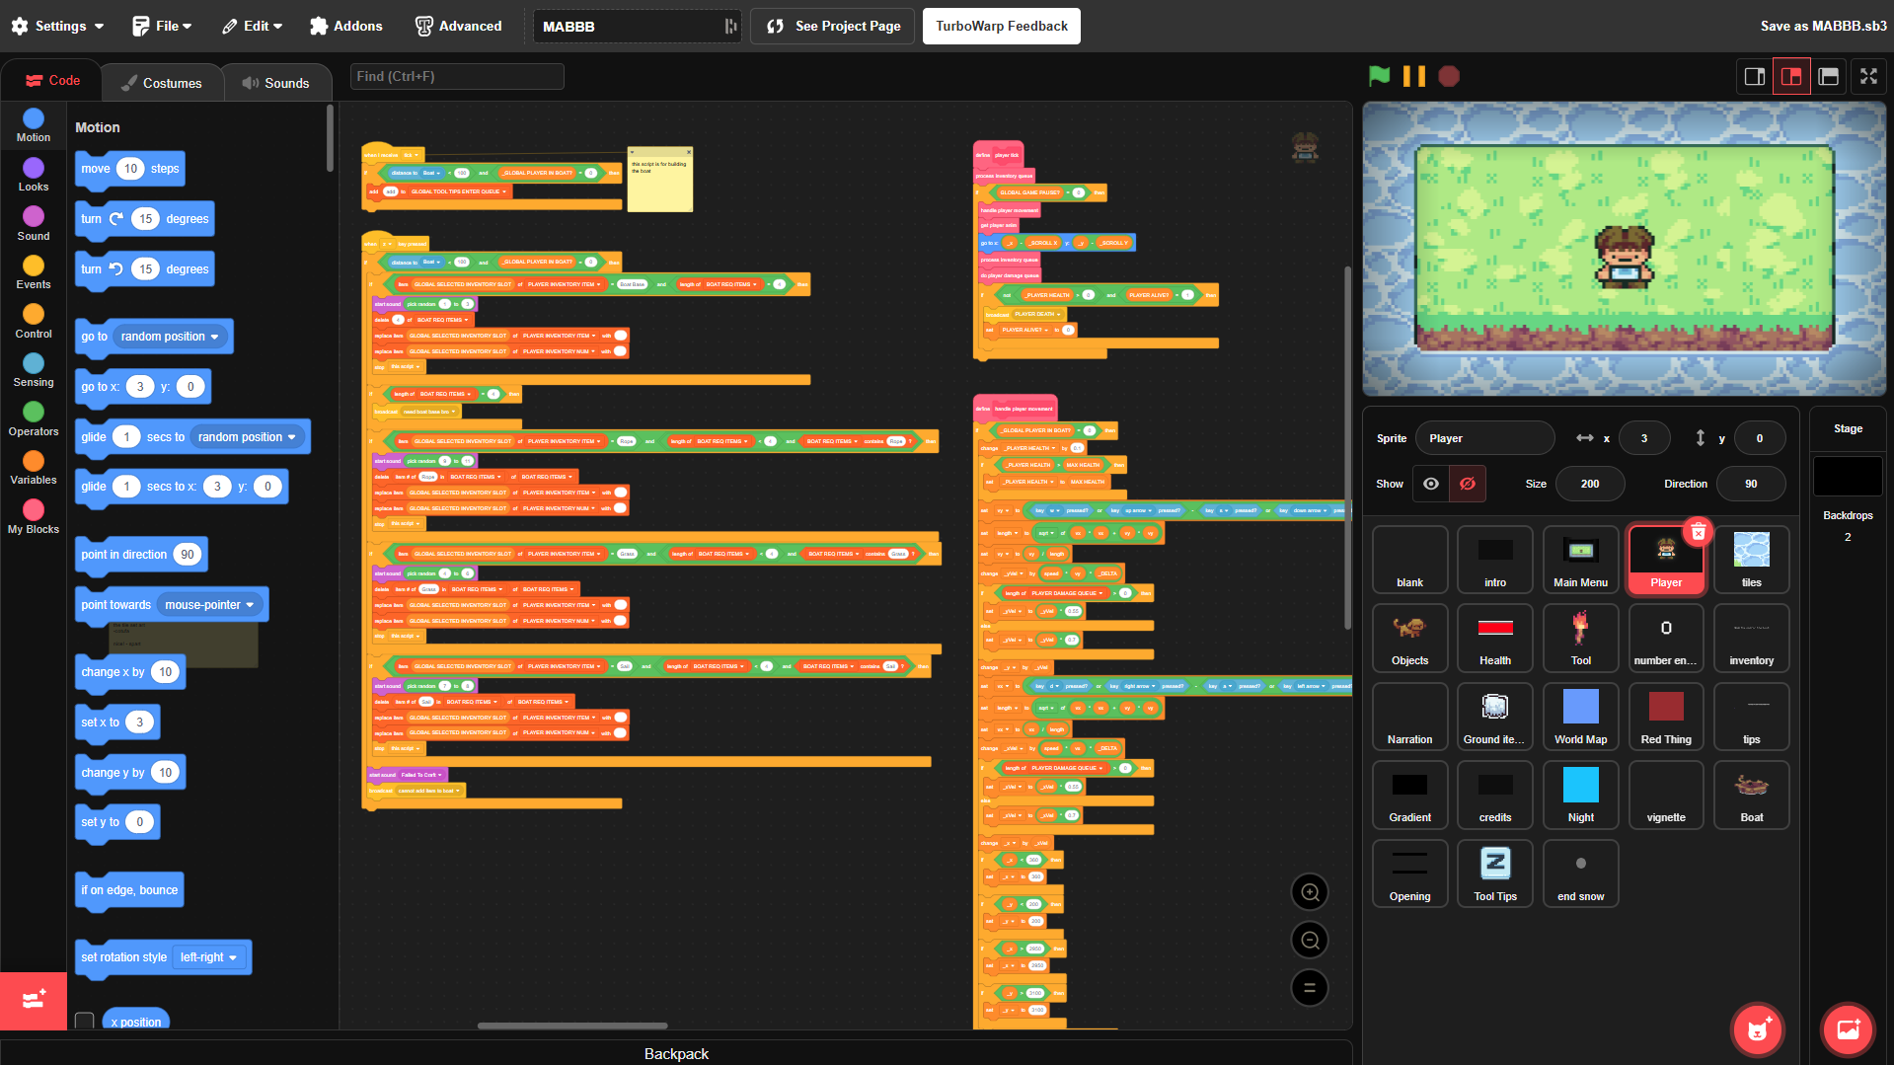Screen dimensions: 1894x1065
Task: Delete the Player sprite via trash icon
Action: (x=1698, y=533)
